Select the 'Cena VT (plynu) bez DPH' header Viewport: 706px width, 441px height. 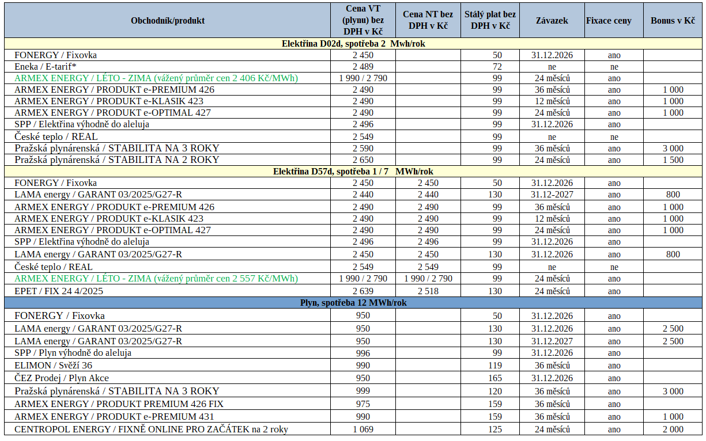click(363, 21)
